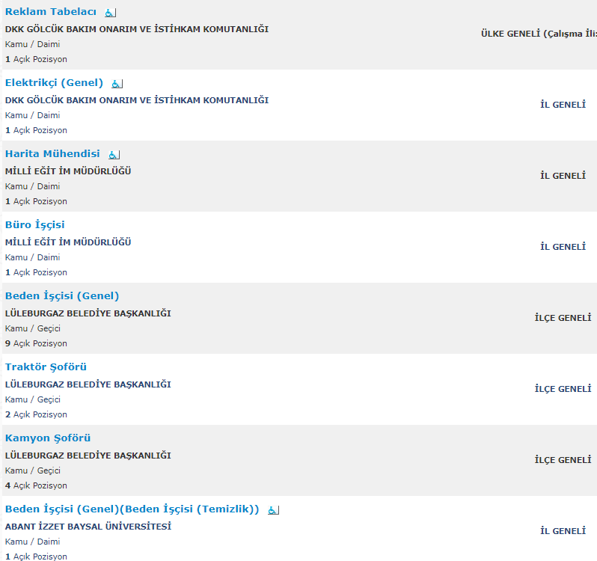Select the wheelchair icon beside Harita Mühendisi
Screen dimensions: 597x561
114,155
